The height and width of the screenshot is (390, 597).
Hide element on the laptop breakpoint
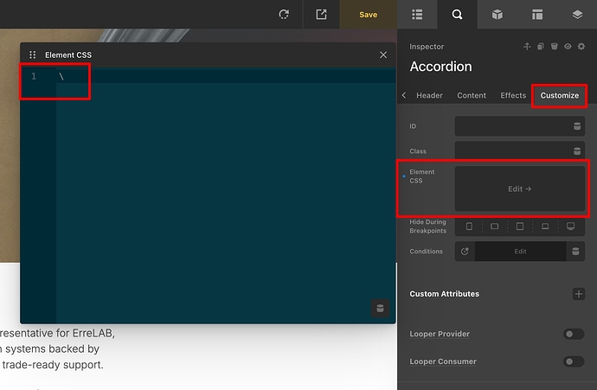point(545,227)
